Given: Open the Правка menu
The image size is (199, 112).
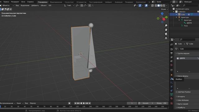Looking at the screenshot, I should (x=6, y=2).
